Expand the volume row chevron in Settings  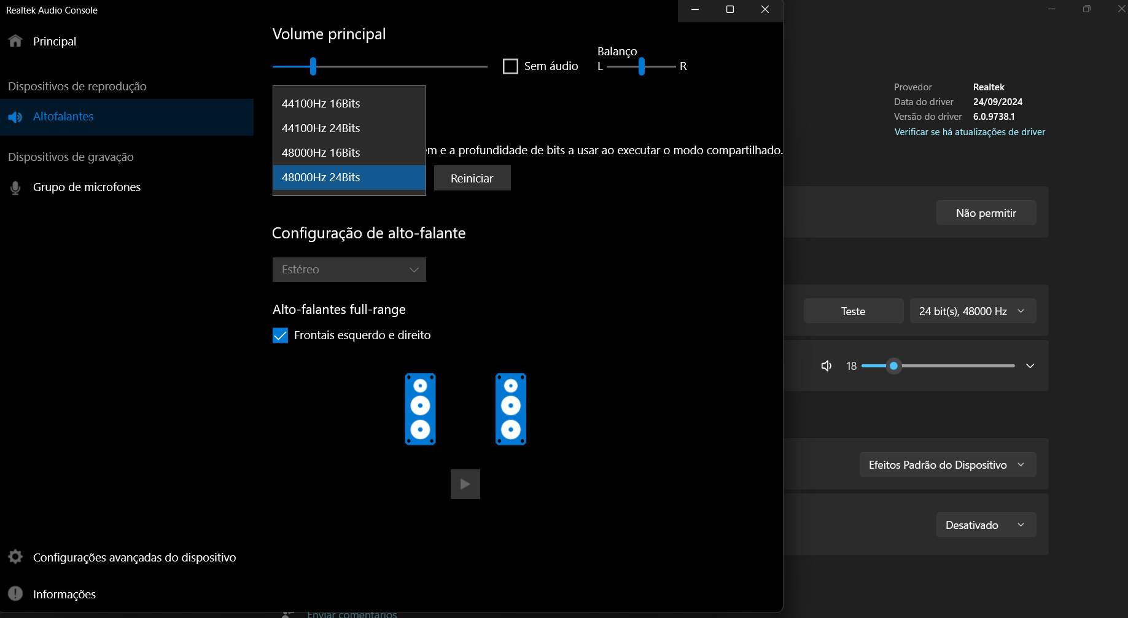pos(1030,366)
